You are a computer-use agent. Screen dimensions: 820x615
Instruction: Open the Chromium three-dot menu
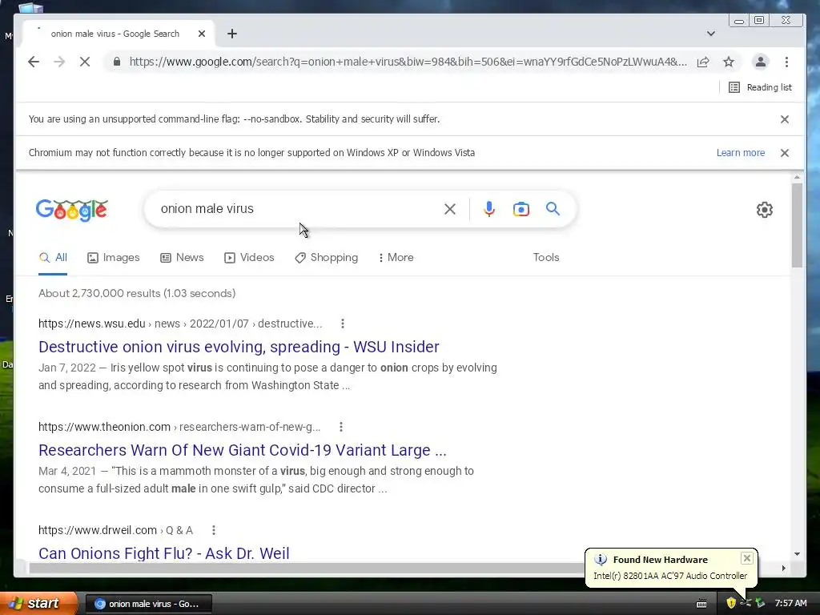(x=786, y=62)
